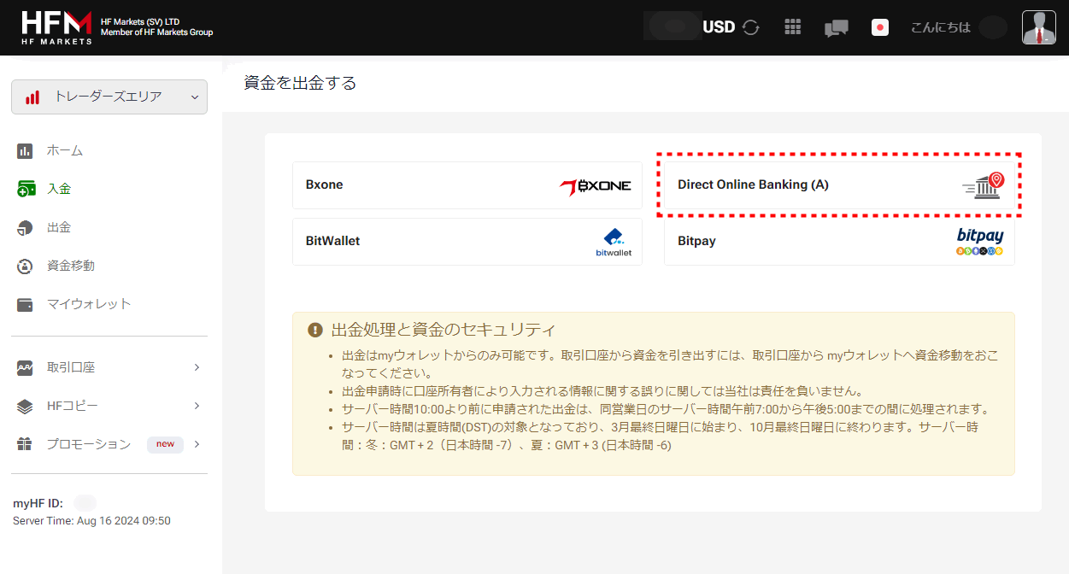Image resolution: width=1069 pixels, height=574 pixels.
Task: Click the 資金を出金する page title
Action: coord(300,83)
